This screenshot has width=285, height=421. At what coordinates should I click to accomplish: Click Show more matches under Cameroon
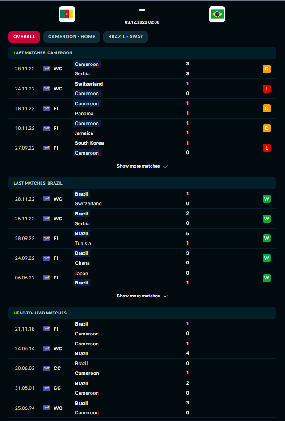point(138,166)
